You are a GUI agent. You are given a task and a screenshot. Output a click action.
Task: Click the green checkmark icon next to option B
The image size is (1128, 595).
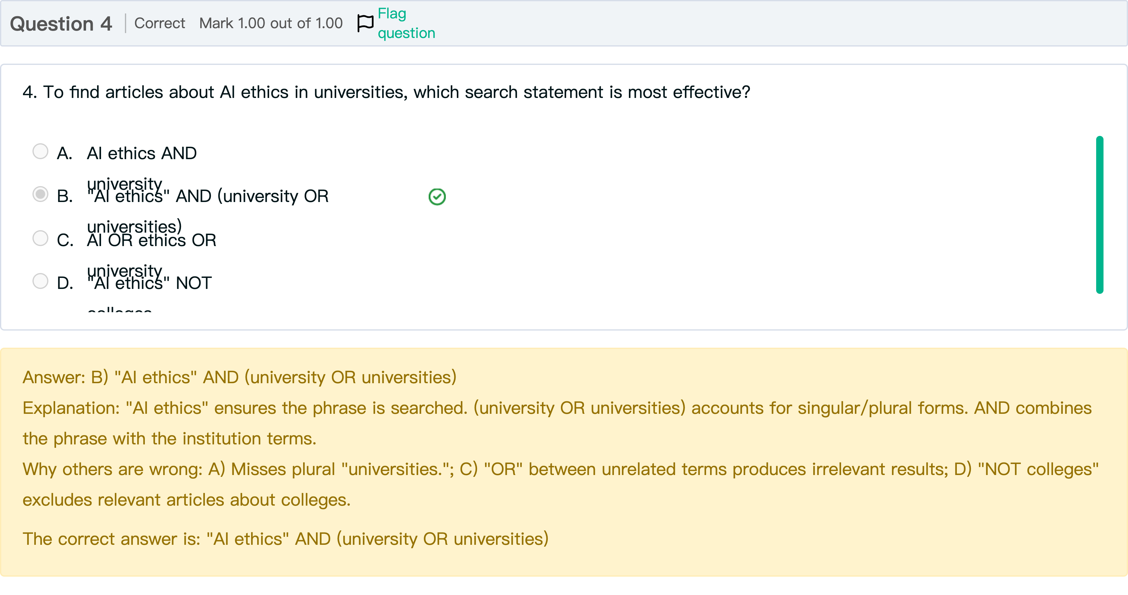pos(437,197)
